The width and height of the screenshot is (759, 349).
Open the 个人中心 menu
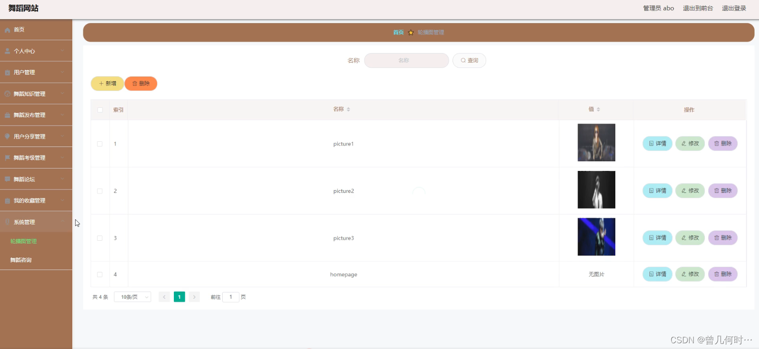(36, 51)
